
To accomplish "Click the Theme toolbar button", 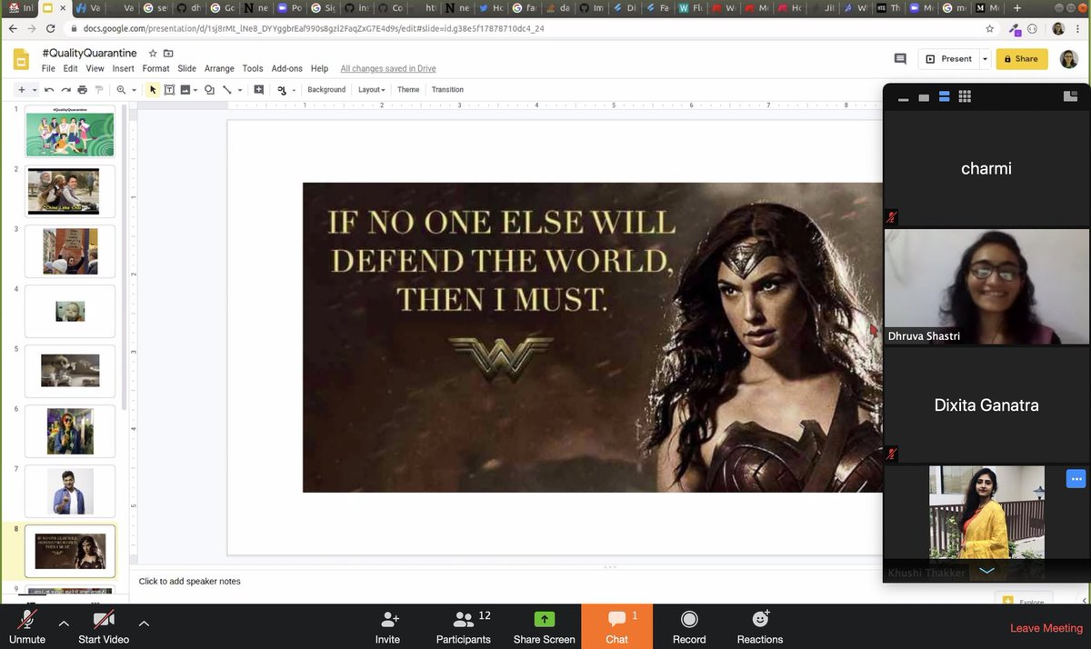I will tap(408, 90).
